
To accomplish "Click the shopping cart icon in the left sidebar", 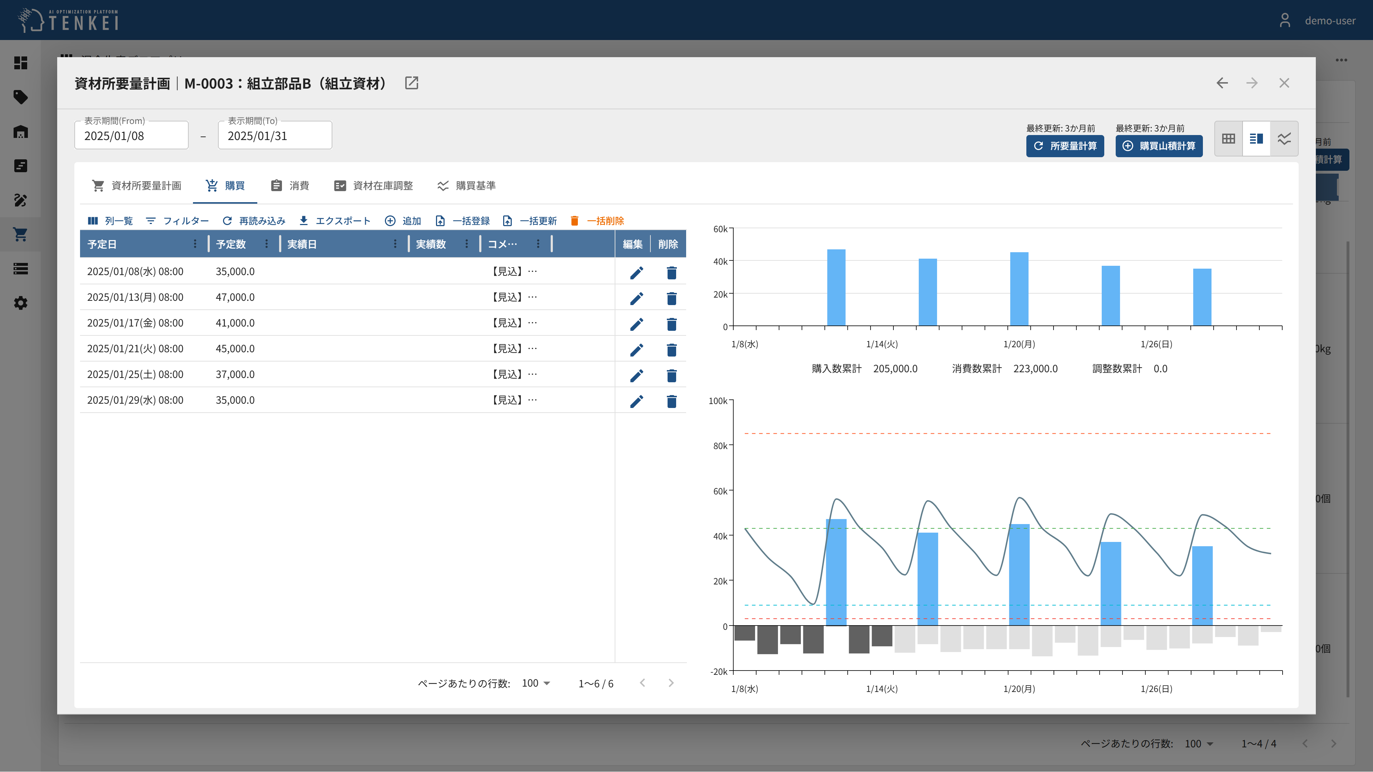I will (20, 234).
